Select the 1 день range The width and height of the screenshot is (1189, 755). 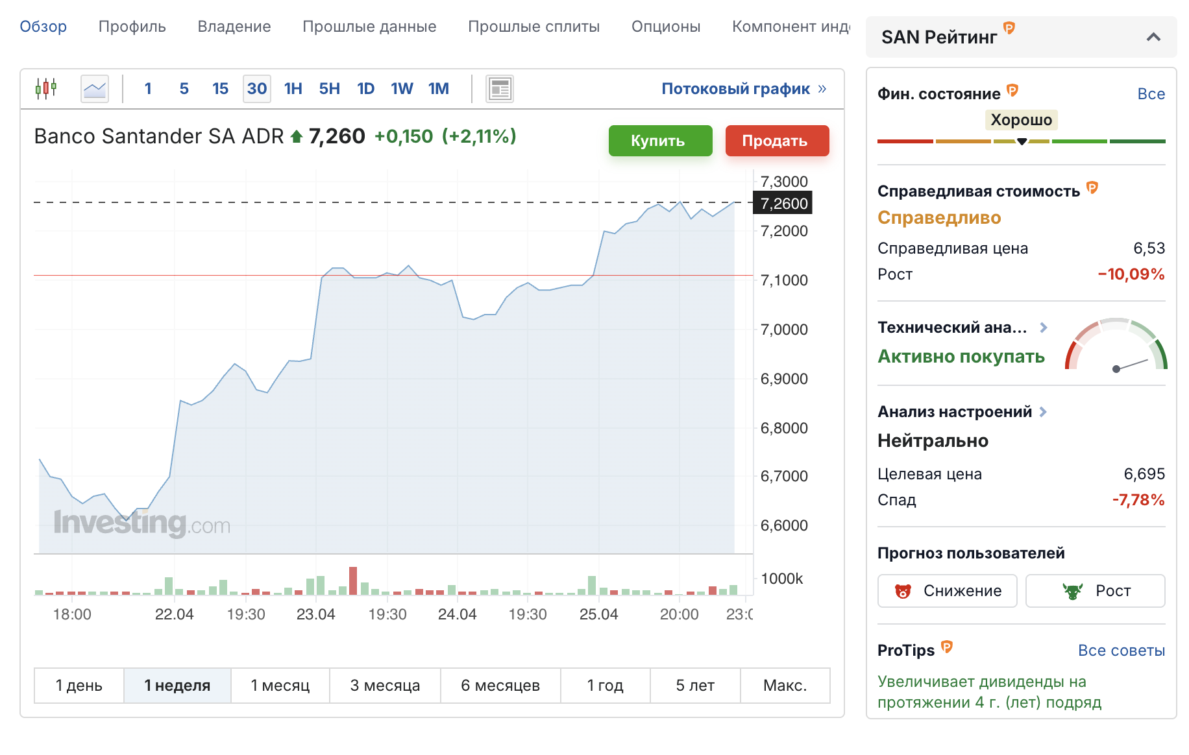point(79,686)
